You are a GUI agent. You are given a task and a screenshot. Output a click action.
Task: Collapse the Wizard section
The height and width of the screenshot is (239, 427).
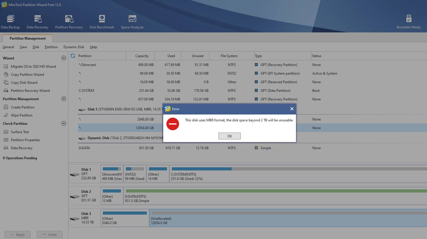tap(64, 58)
